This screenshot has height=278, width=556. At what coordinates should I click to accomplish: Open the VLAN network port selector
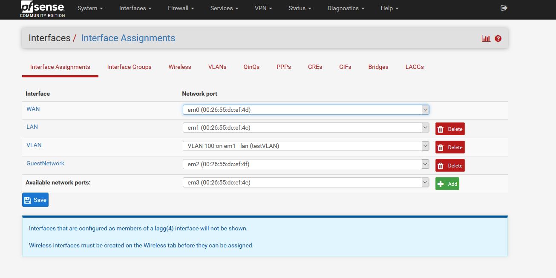pyautogui.click(x=305, y=146)
